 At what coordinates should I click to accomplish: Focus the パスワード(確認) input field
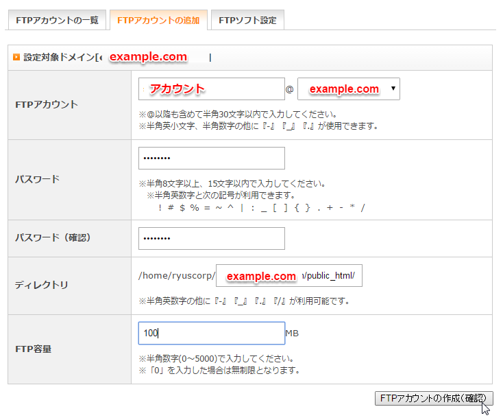click(x=212, y=238)
